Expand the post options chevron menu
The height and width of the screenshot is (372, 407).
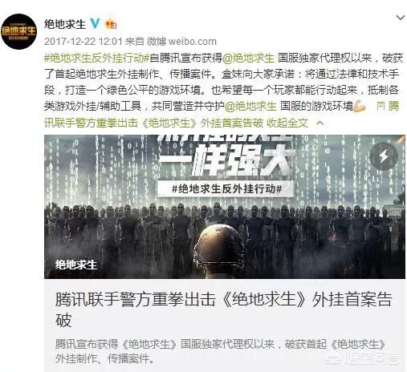pos(401,18)
